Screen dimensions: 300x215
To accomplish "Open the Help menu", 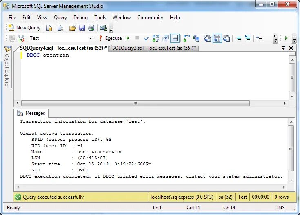I will tap(175, 18).
